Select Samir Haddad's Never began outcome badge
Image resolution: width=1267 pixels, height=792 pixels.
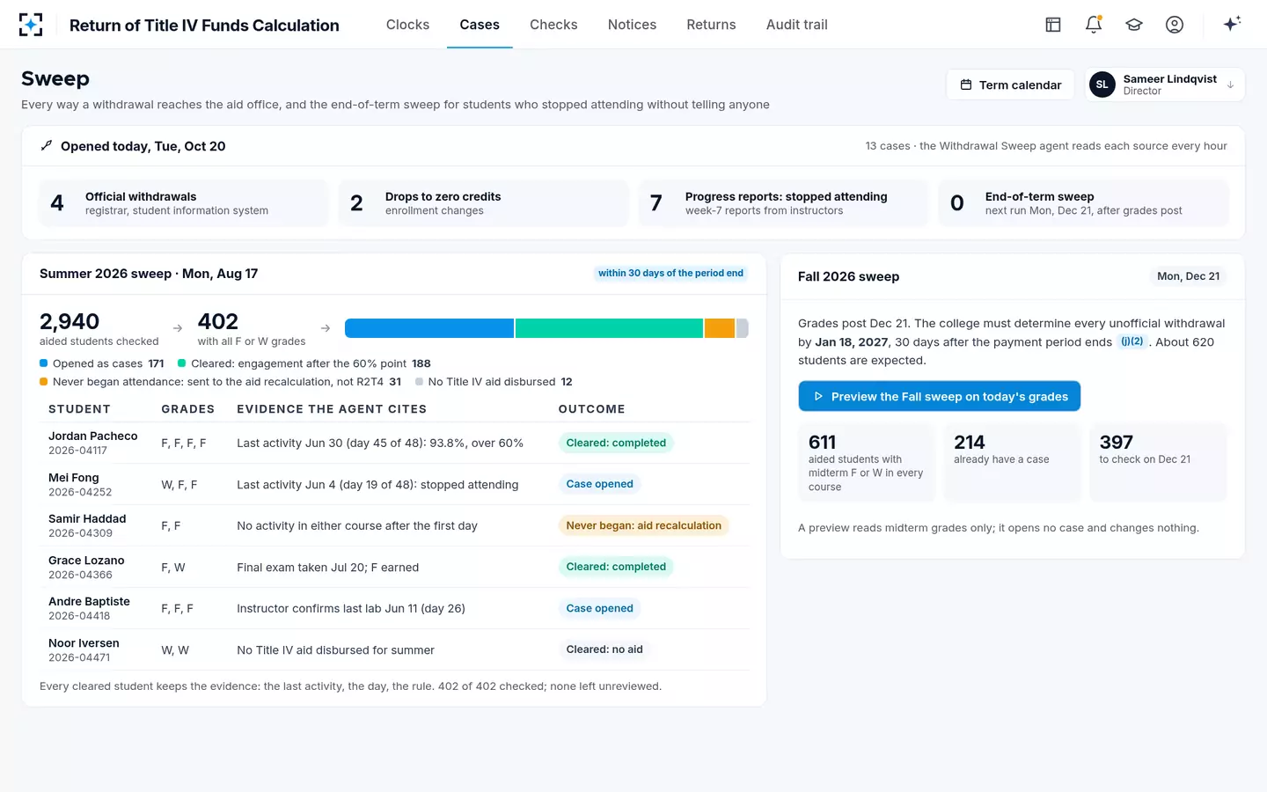click(x=644, y=525)
